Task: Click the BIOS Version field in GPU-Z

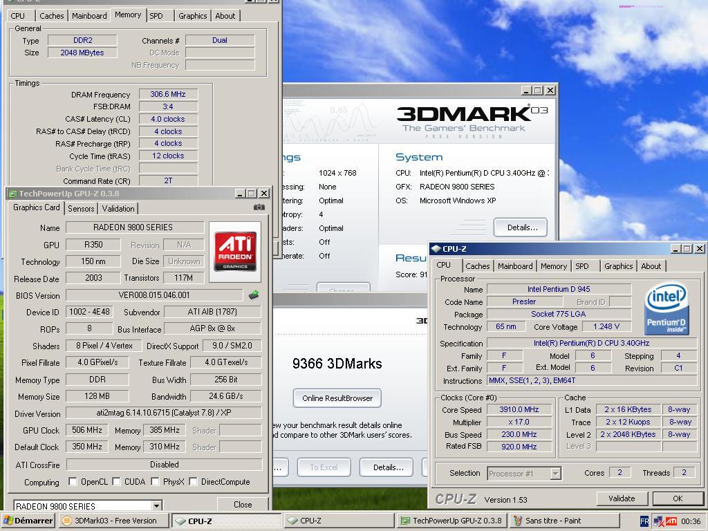Action: (154, 295)
